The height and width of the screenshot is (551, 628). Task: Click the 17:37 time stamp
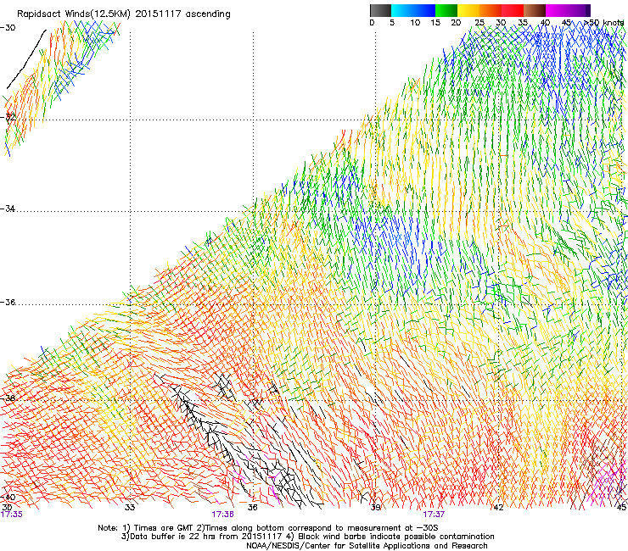click(434, 515)
